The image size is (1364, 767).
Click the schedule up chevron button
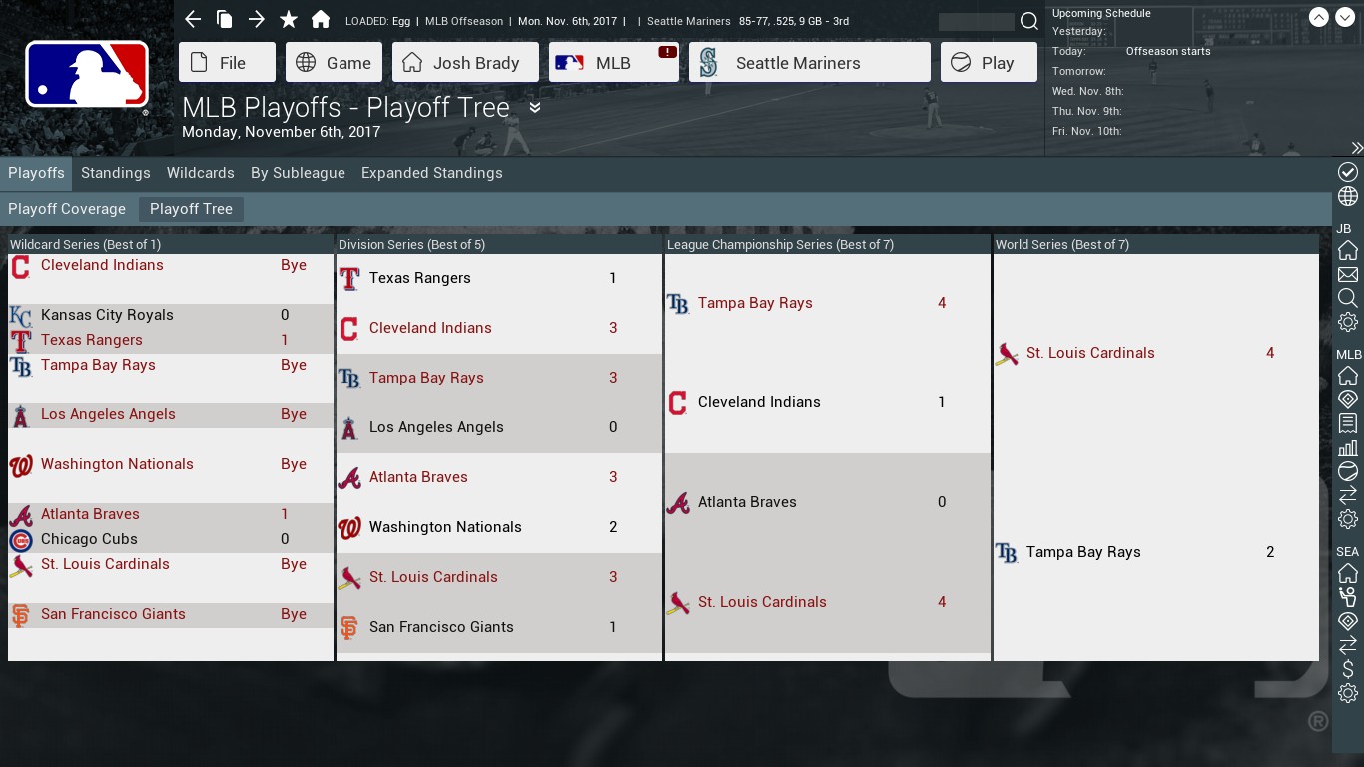1319,17
